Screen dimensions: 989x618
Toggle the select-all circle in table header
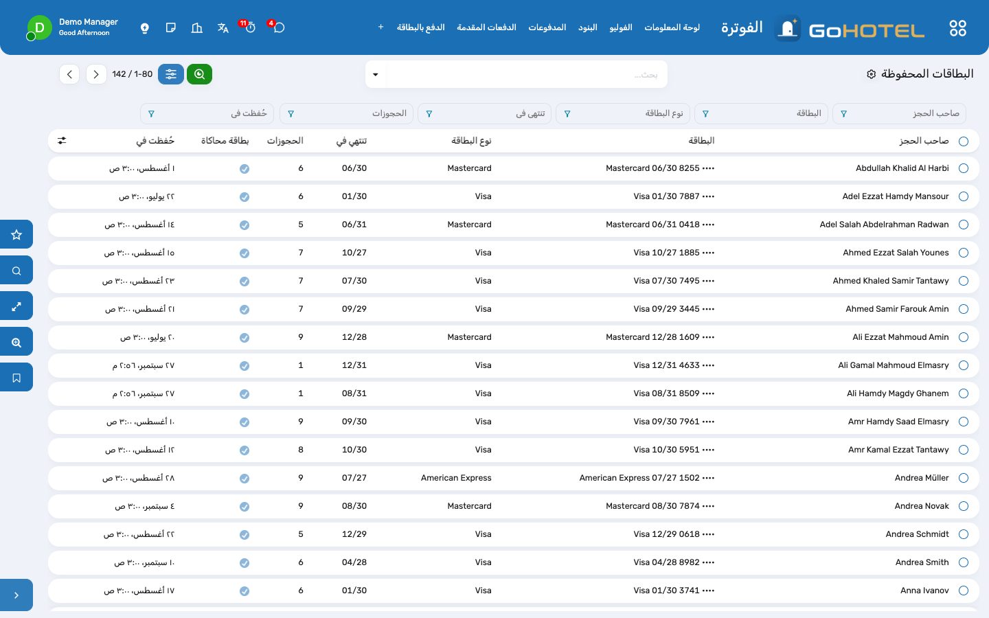(964, 141)
